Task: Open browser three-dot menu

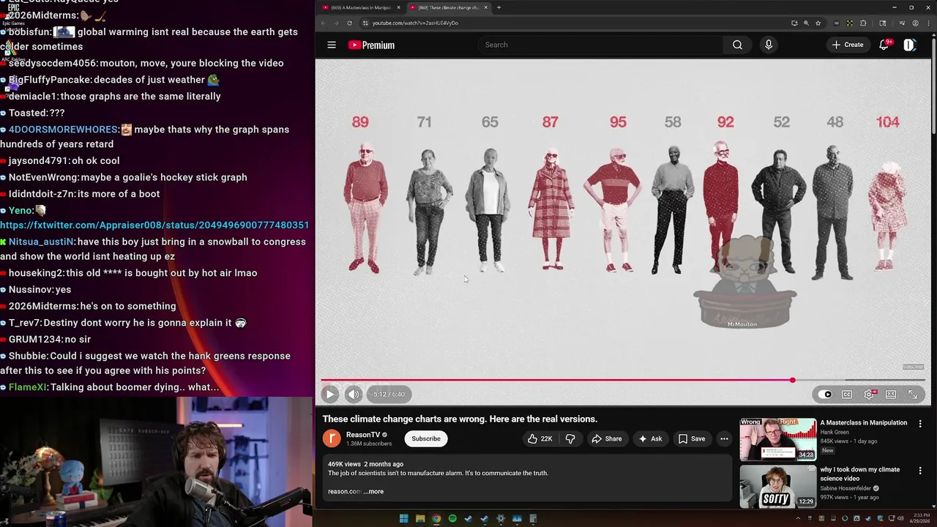Action: [x=927, y=23]
